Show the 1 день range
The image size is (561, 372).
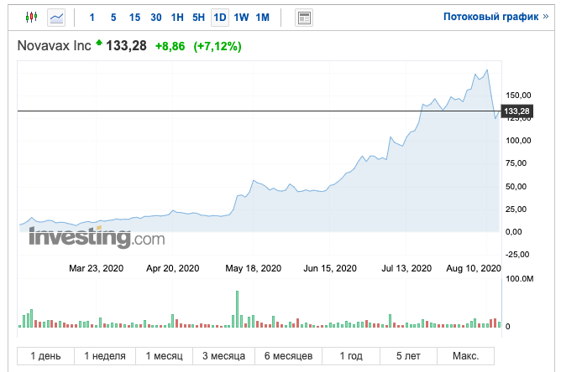coord(45,356)
